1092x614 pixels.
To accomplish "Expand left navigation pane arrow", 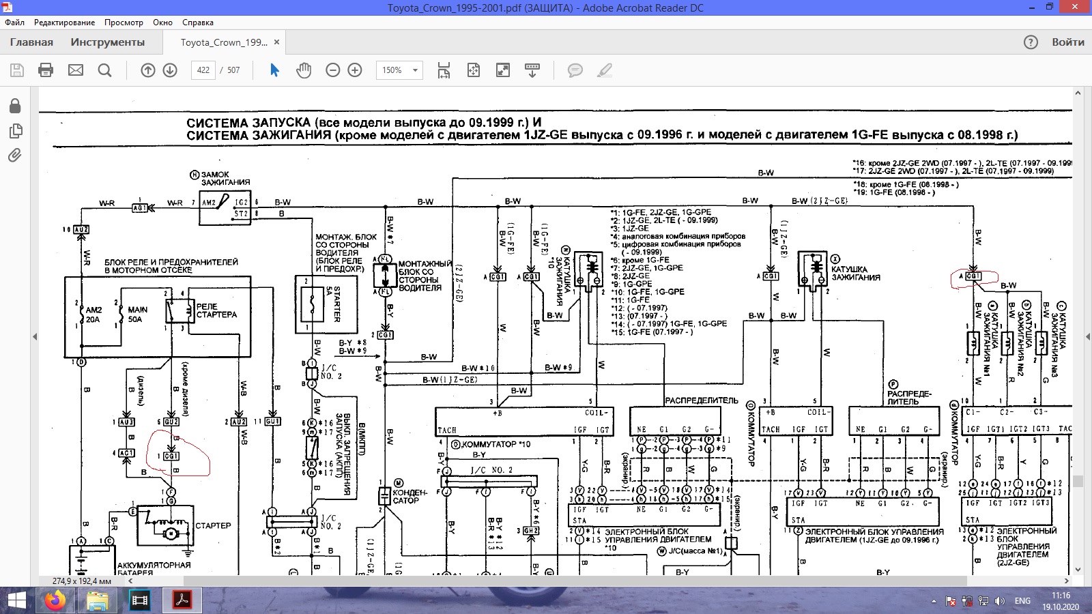I will tap(35, 336).
